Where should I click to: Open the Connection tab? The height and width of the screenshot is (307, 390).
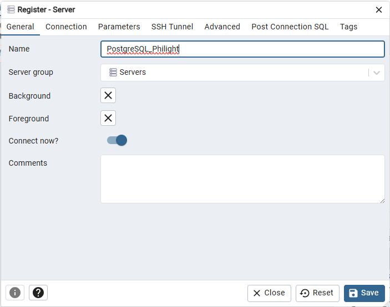pyautogui.click(x=66, y=27)
